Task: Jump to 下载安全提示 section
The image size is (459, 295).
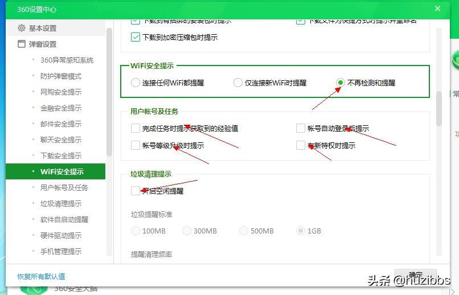Action: 61,155
